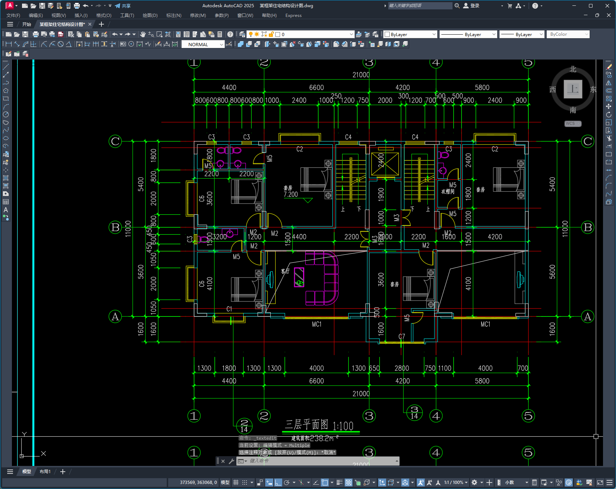Screen dimensions: 616x489
Task: Select the Multiline Text A tool
Action: [x=6, y=210]
